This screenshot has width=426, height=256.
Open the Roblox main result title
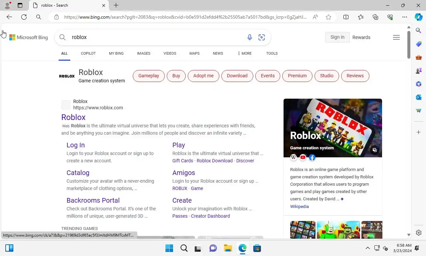pyautogui.click(x=73, y=117)
